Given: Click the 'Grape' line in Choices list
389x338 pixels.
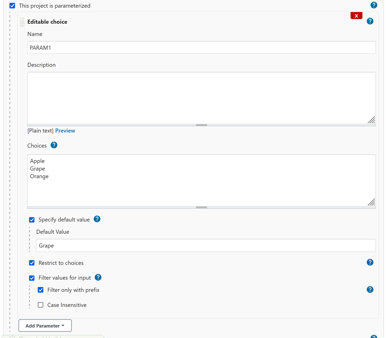Looking at the screenshot, I should (x=37, y=169).
